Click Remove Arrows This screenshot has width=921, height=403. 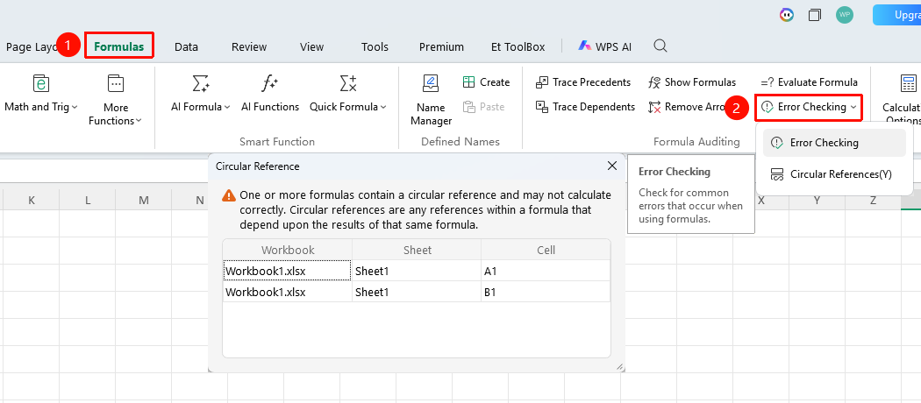tap(687, 107)
